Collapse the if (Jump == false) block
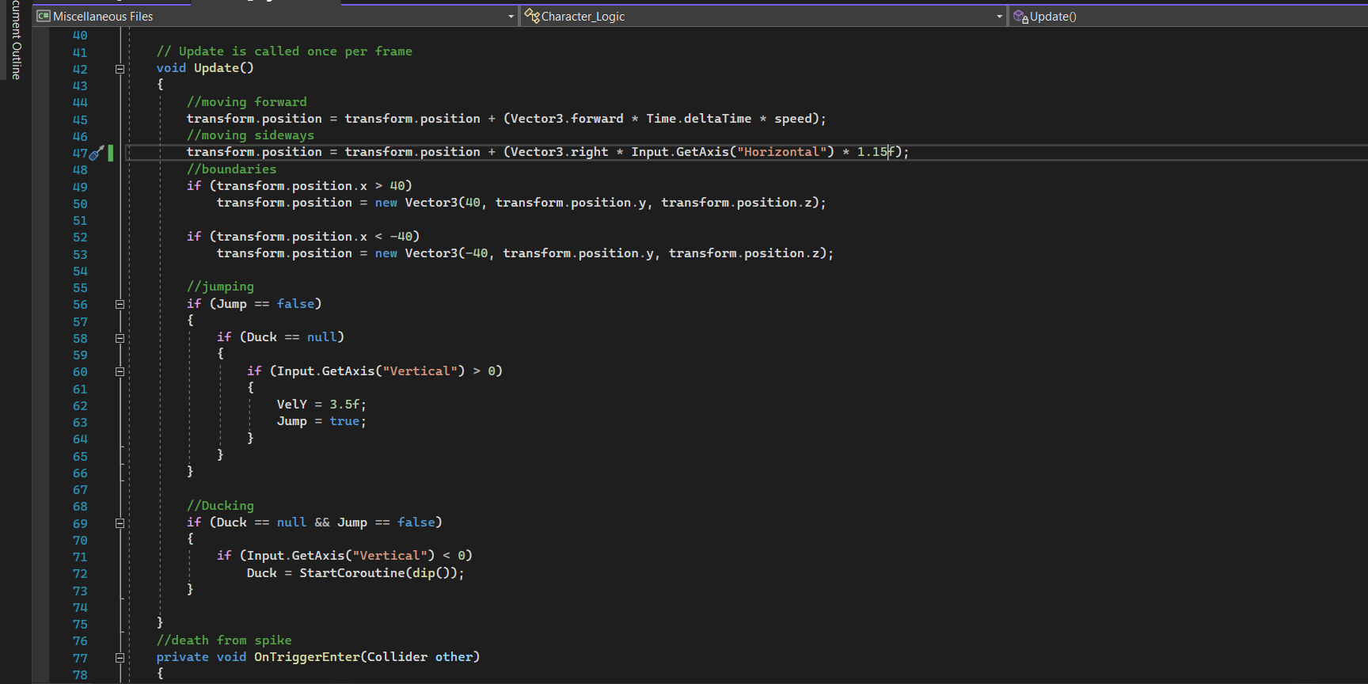The width and height of the screenshot is (1368, 684). 120,305
